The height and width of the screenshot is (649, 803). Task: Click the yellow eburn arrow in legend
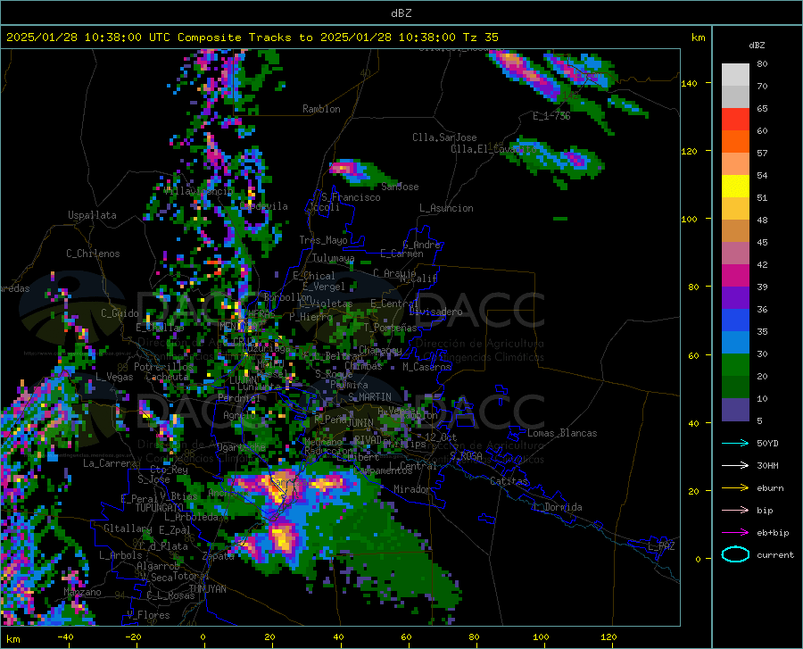click(x=735, y=487)
